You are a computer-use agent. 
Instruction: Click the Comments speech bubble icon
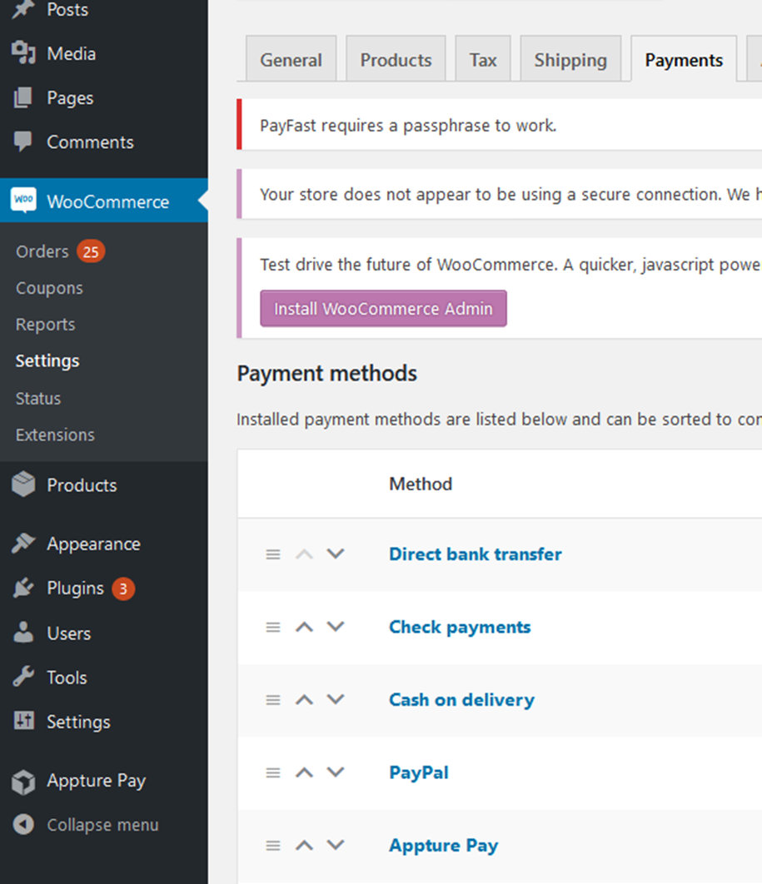point(23,142)
